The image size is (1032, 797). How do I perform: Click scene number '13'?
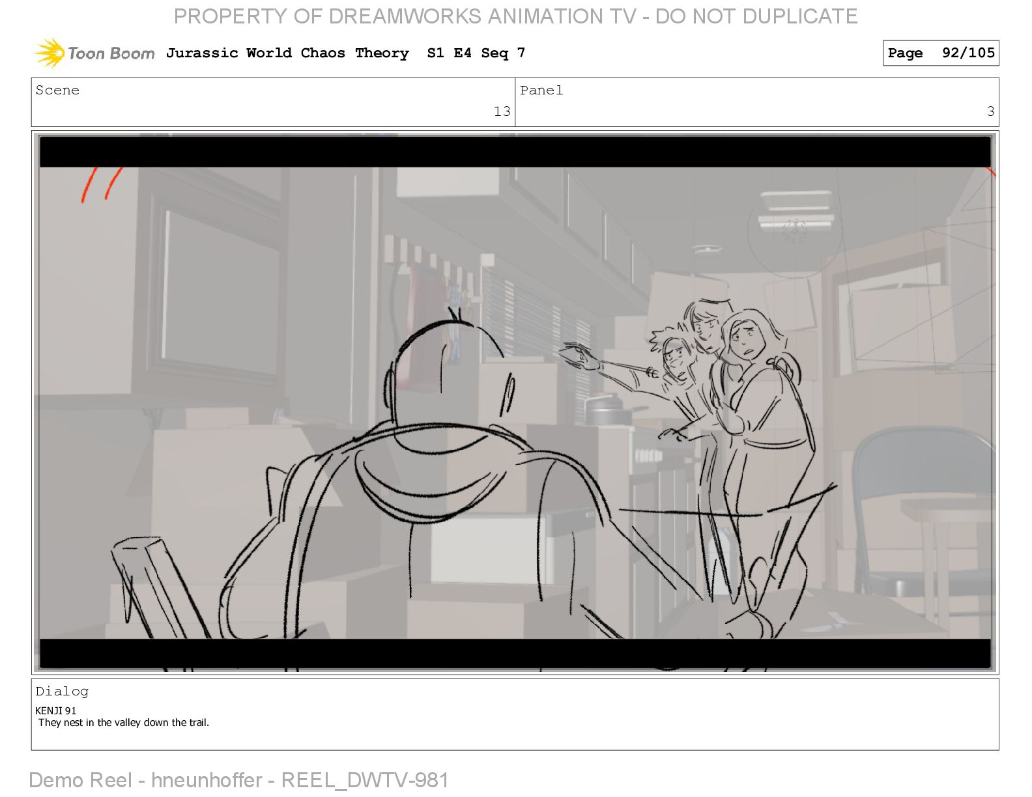[502, 111]
